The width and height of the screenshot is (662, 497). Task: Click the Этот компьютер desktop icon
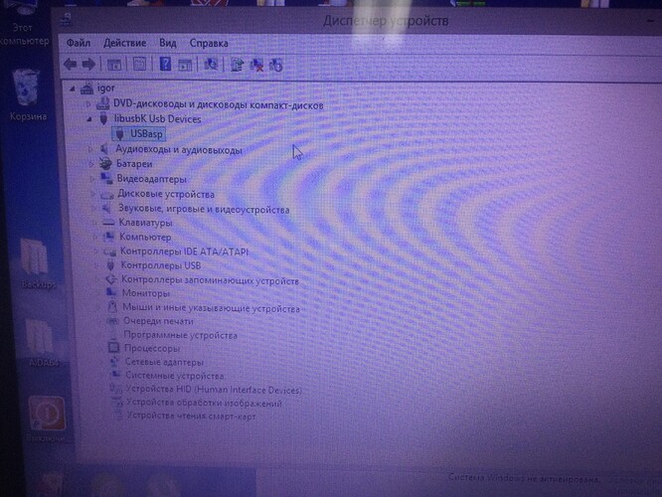[x=24, y=23]
